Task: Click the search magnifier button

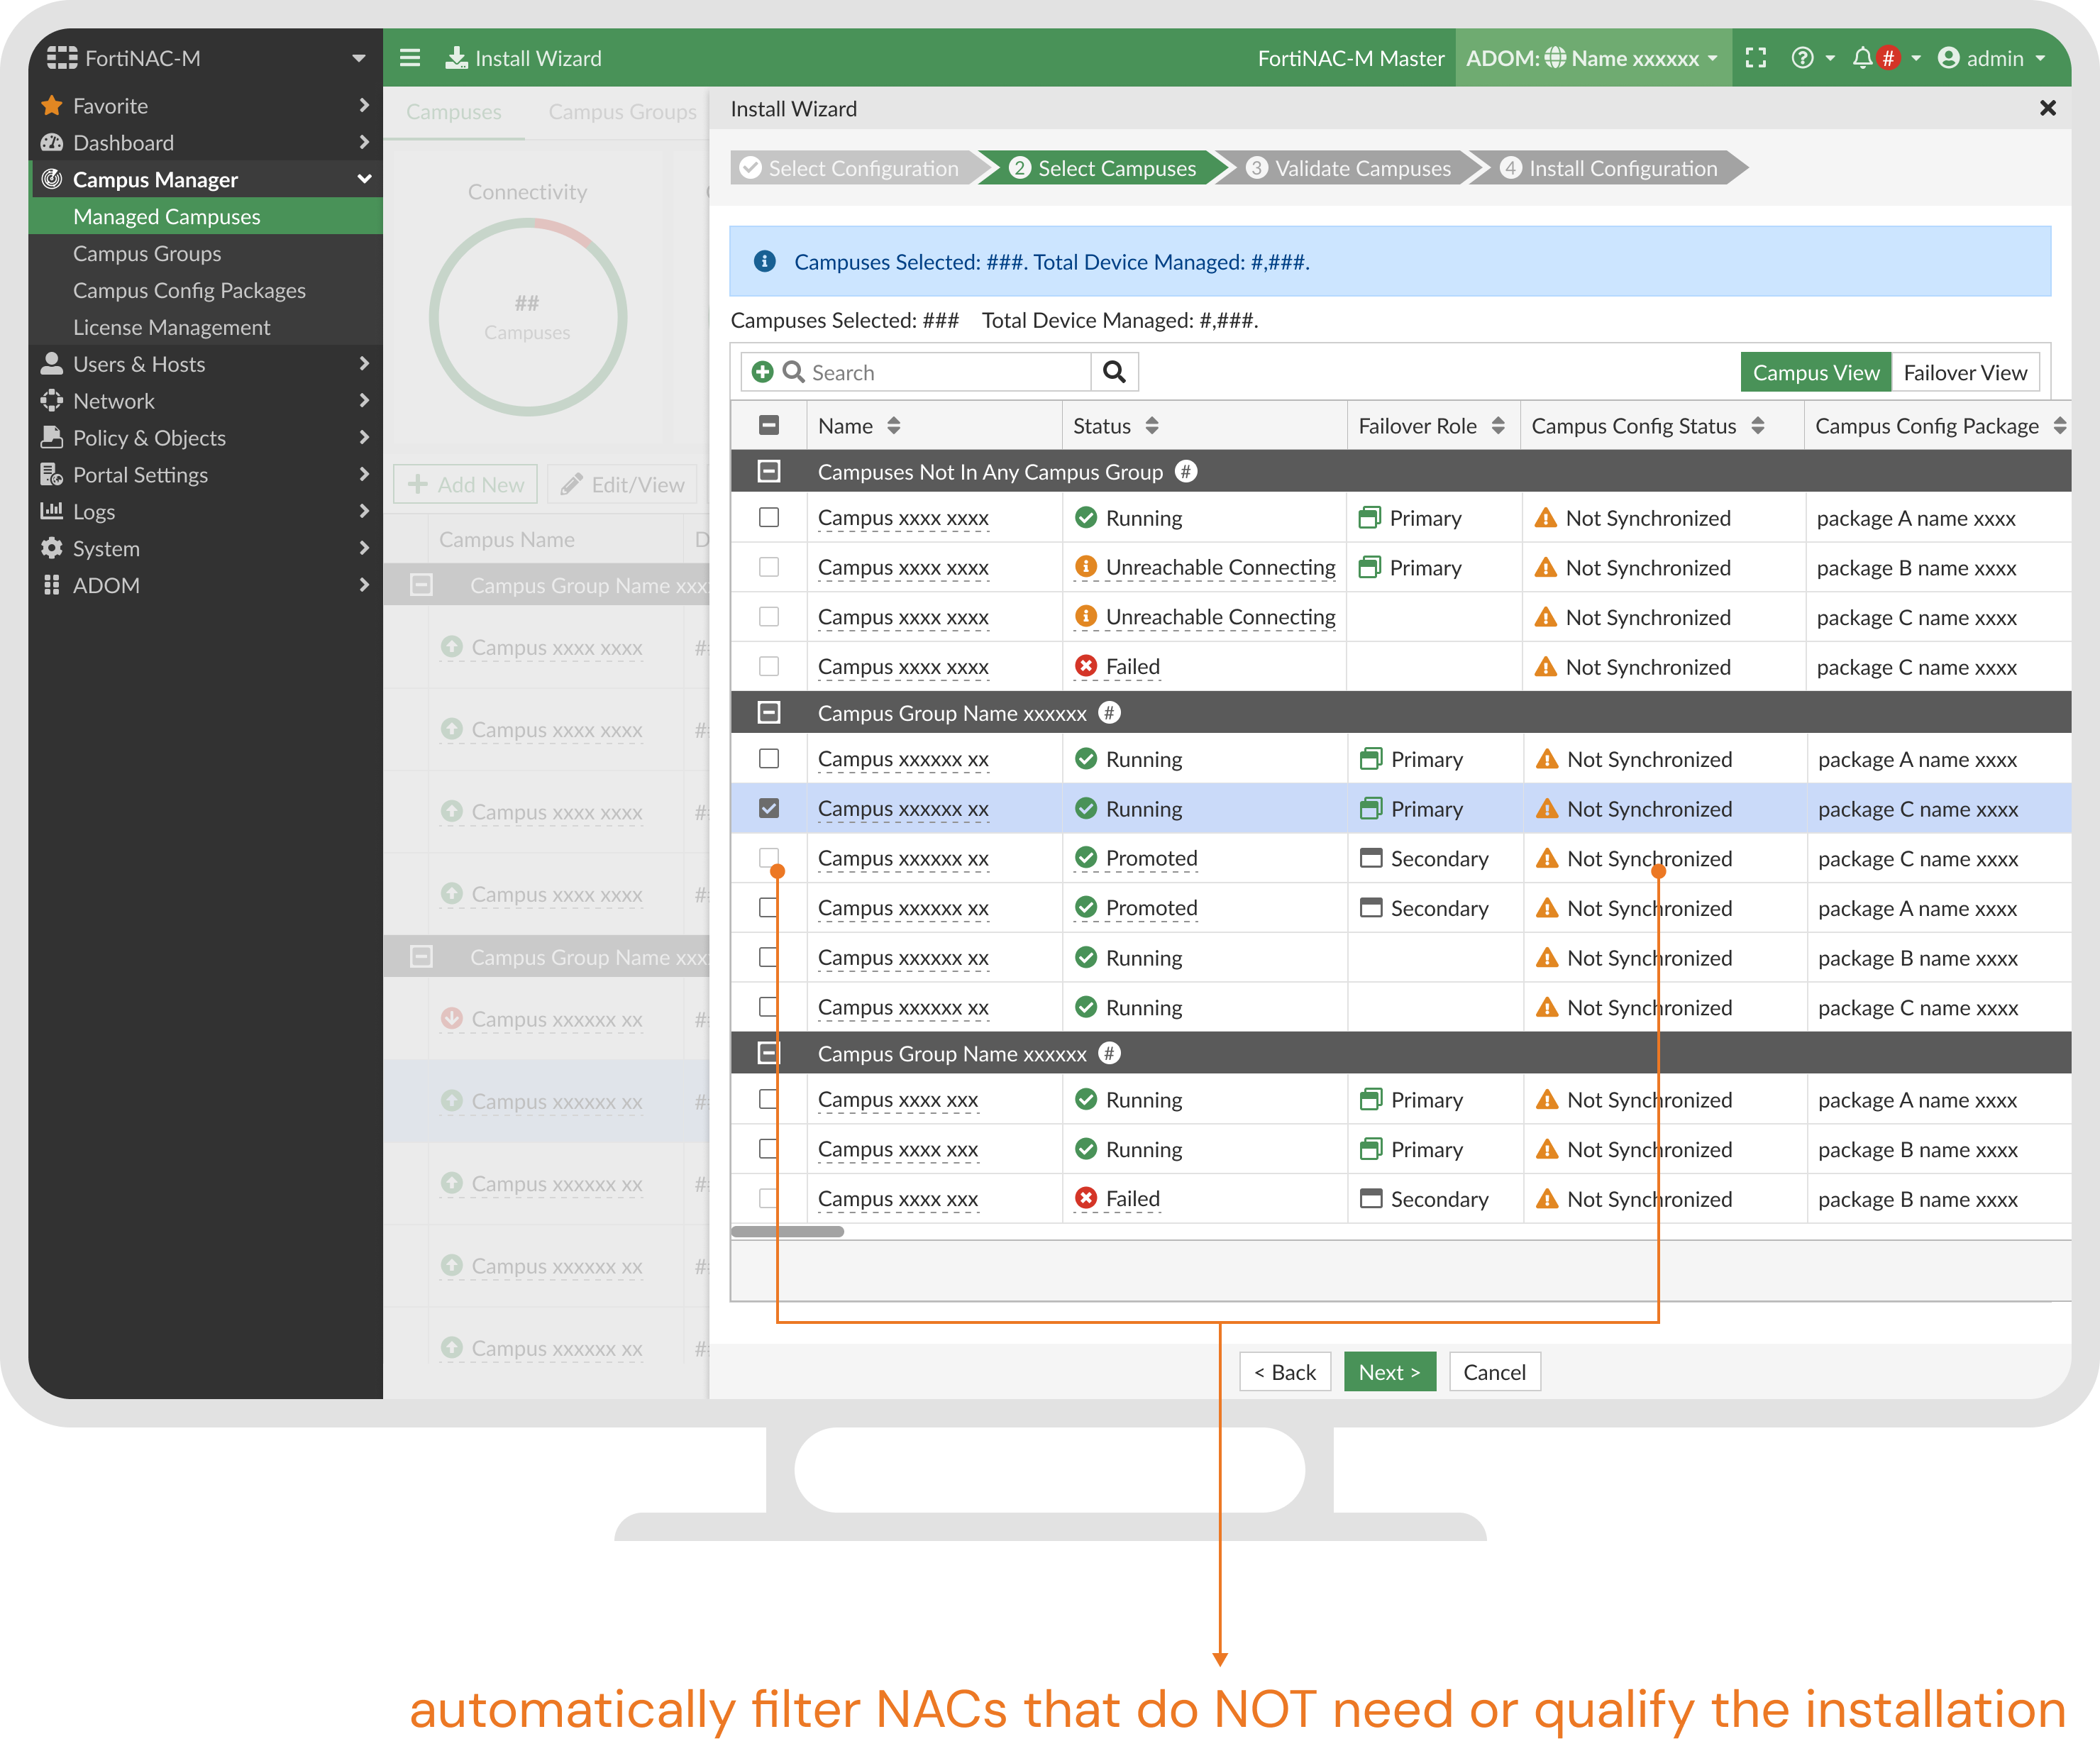Action: (1114, 372)
